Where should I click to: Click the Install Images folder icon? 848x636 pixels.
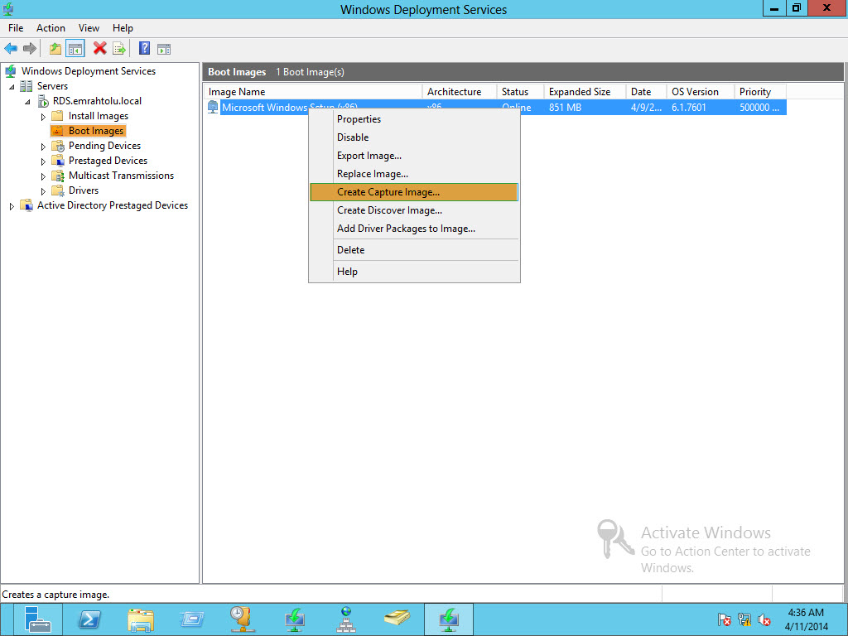tap(57, 116)
